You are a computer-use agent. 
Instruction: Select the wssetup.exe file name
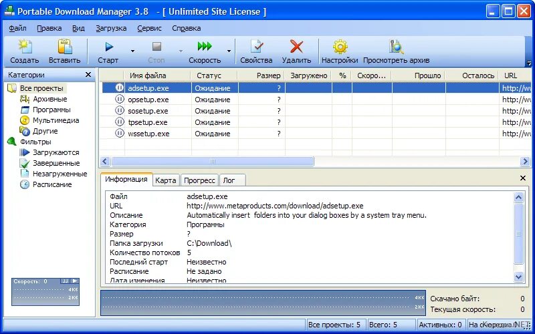click(x=148, y=134)
